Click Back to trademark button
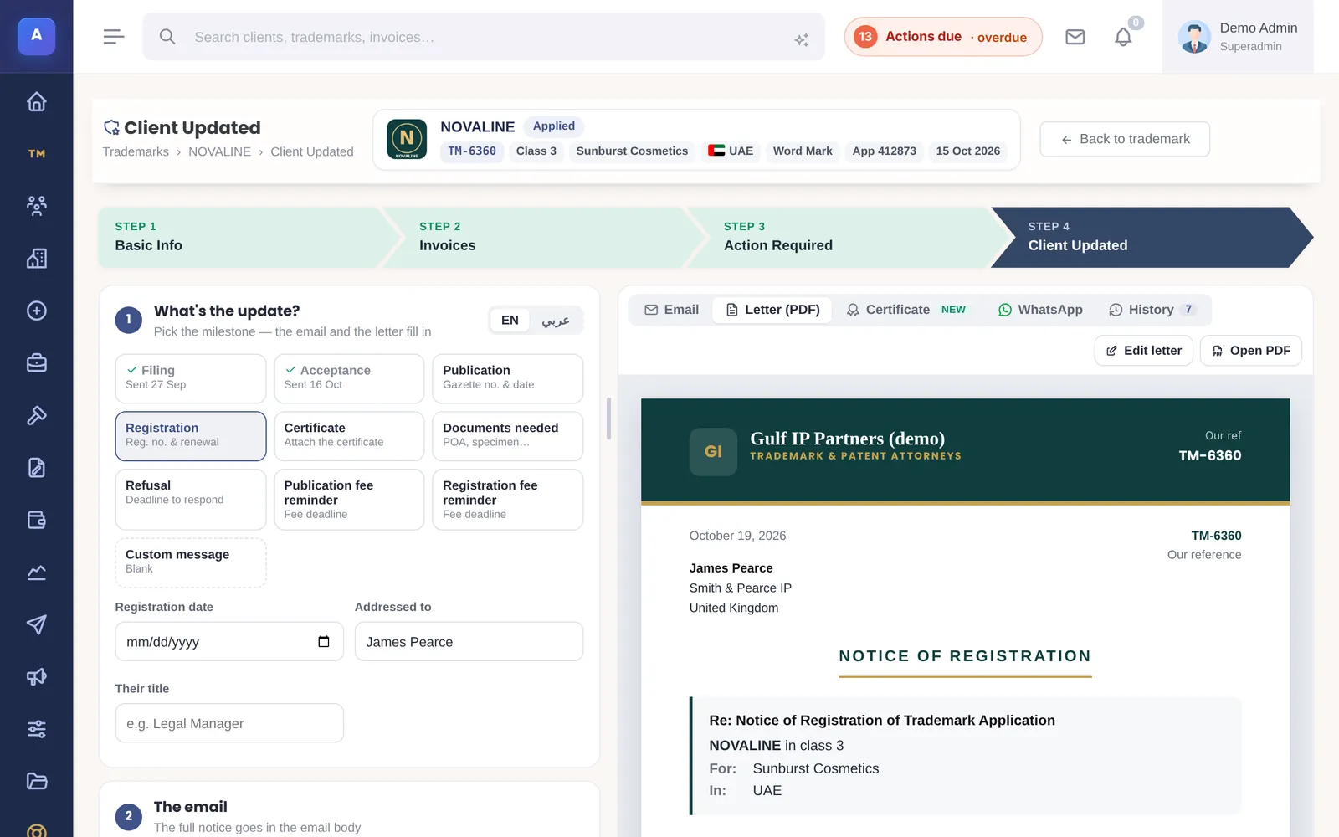The width and height of the screenshot is (1339, 837). [x=1125, y=139]
